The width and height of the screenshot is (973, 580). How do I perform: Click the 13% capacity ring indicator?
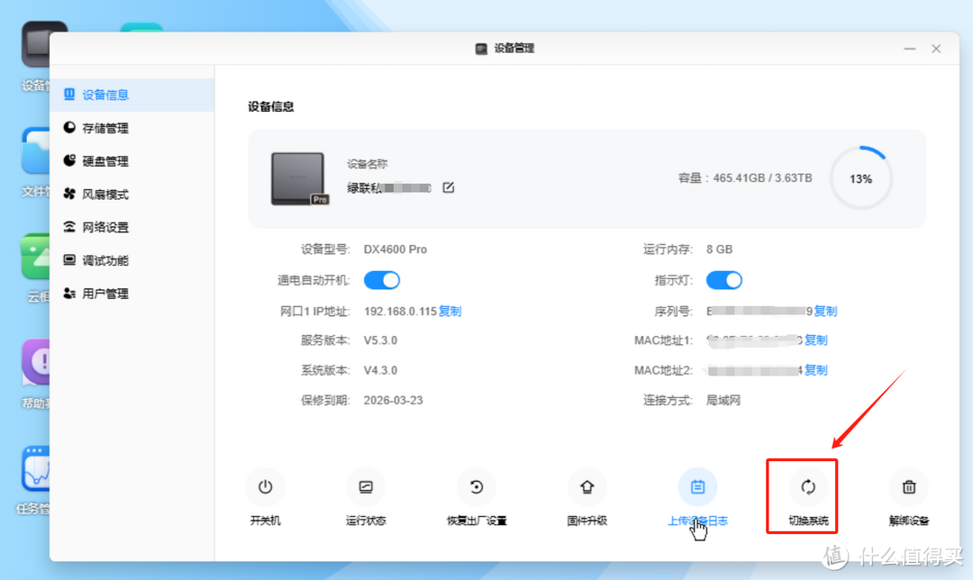click(x=860, y=177)
